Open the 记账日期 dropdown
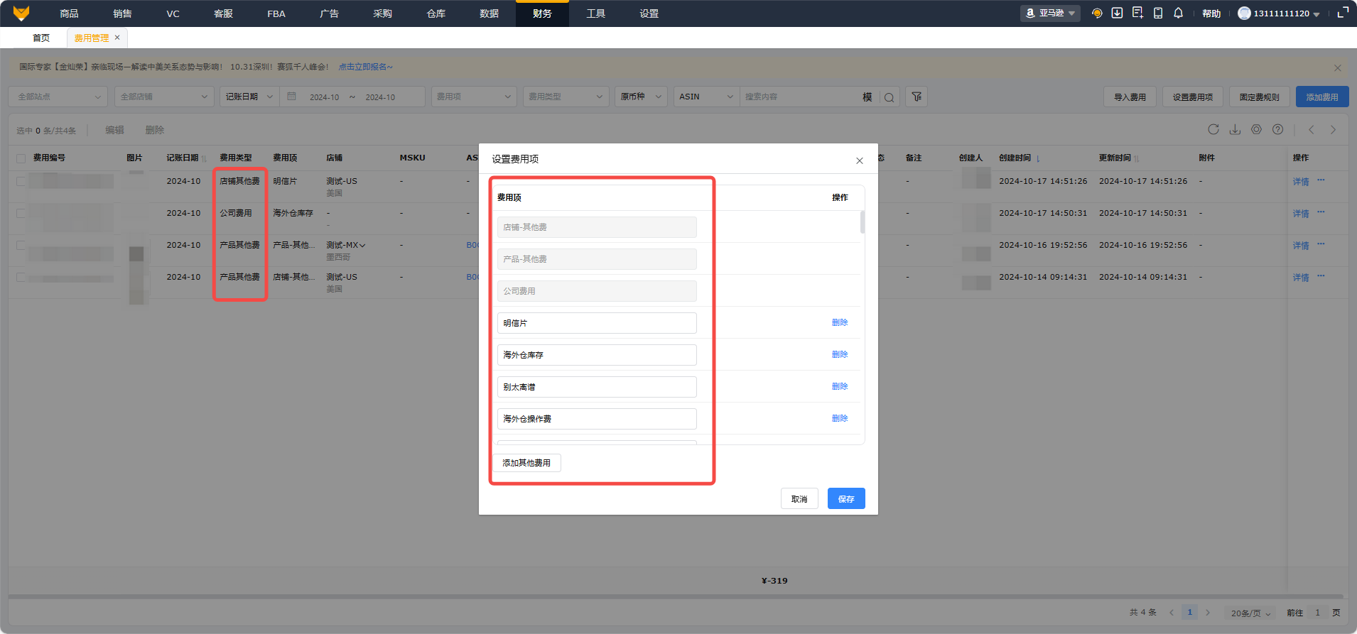The width and height of the screenshot is (1357, 634). 249,97
